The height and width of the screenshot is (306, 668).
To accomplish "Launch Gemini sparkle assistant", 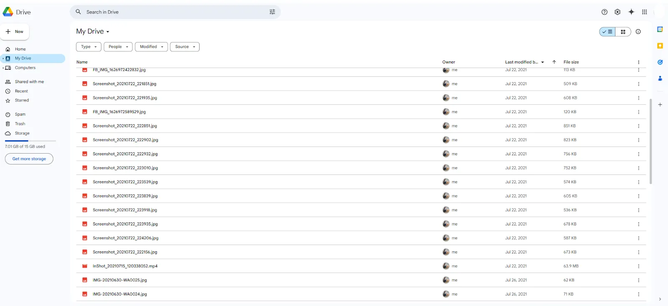I will 631,12.
